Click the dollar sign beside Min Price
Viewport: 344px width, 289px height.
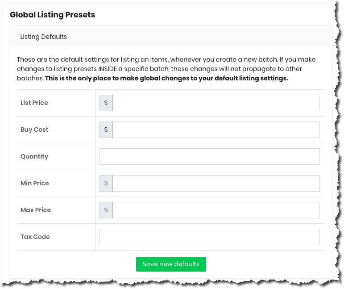[x=106, y=183]
